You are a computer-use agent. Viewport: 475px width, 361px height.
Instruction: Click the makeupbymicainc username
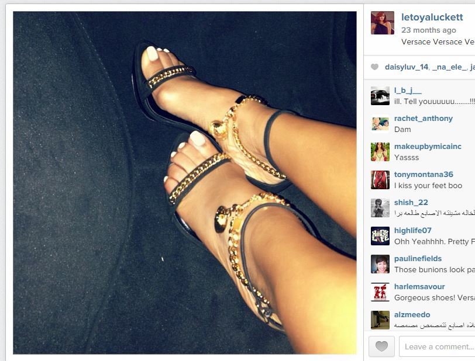tap(428, 147)
